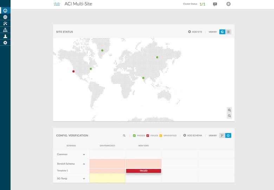Toggle the Unverified filter checkbox
The width and height of the screenshot is (274, 190).
coord(161,135)
